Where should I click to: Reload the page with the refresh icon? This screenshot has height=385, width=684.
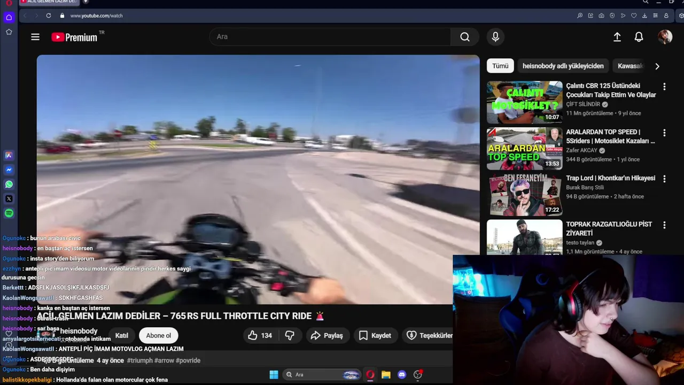click(x=49, y=16)
